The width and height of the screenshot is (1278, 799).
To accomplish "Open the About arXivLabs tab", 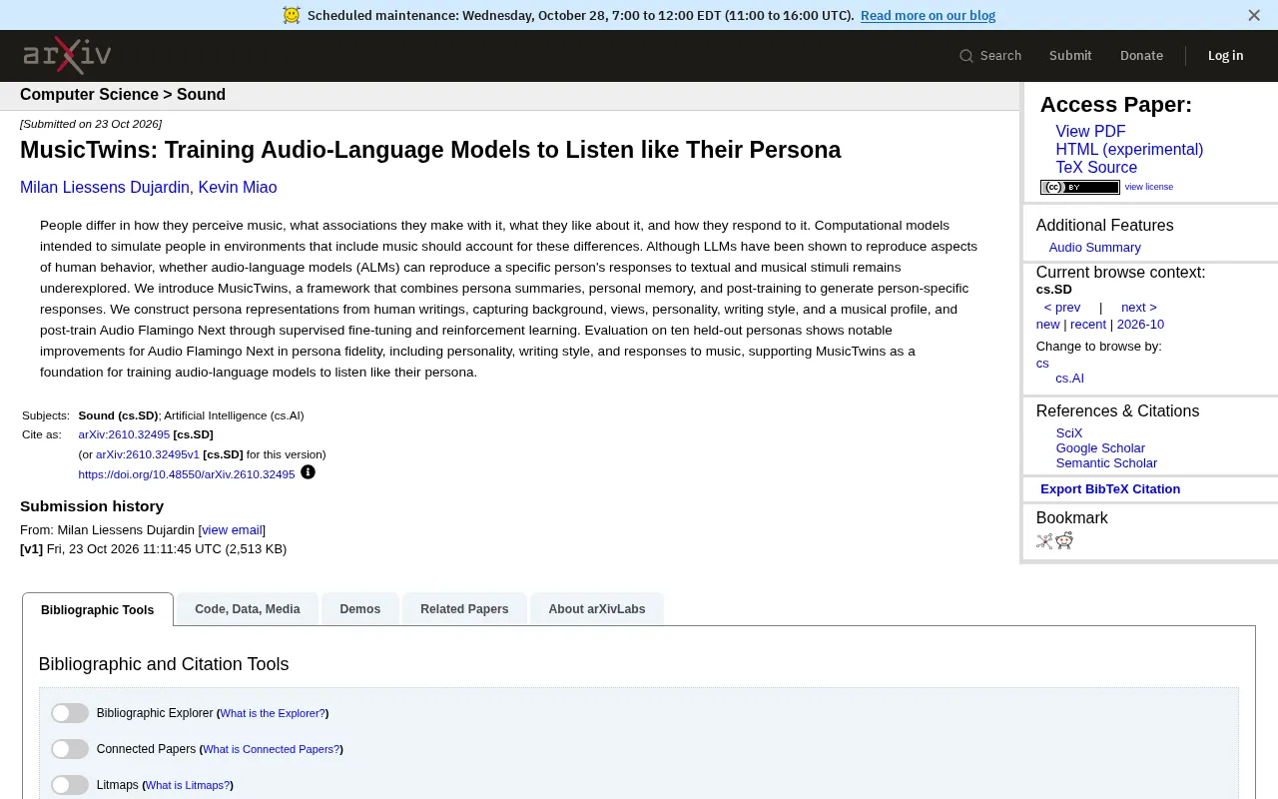I will [x=597, y=609].
